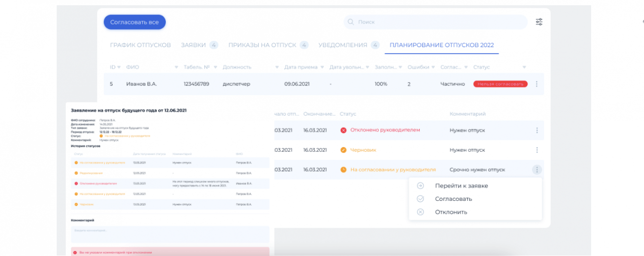This screenshot has width=644, height=256.
Task: Click the checkmark icon next to Согласовать
Action: click(421, 199)
